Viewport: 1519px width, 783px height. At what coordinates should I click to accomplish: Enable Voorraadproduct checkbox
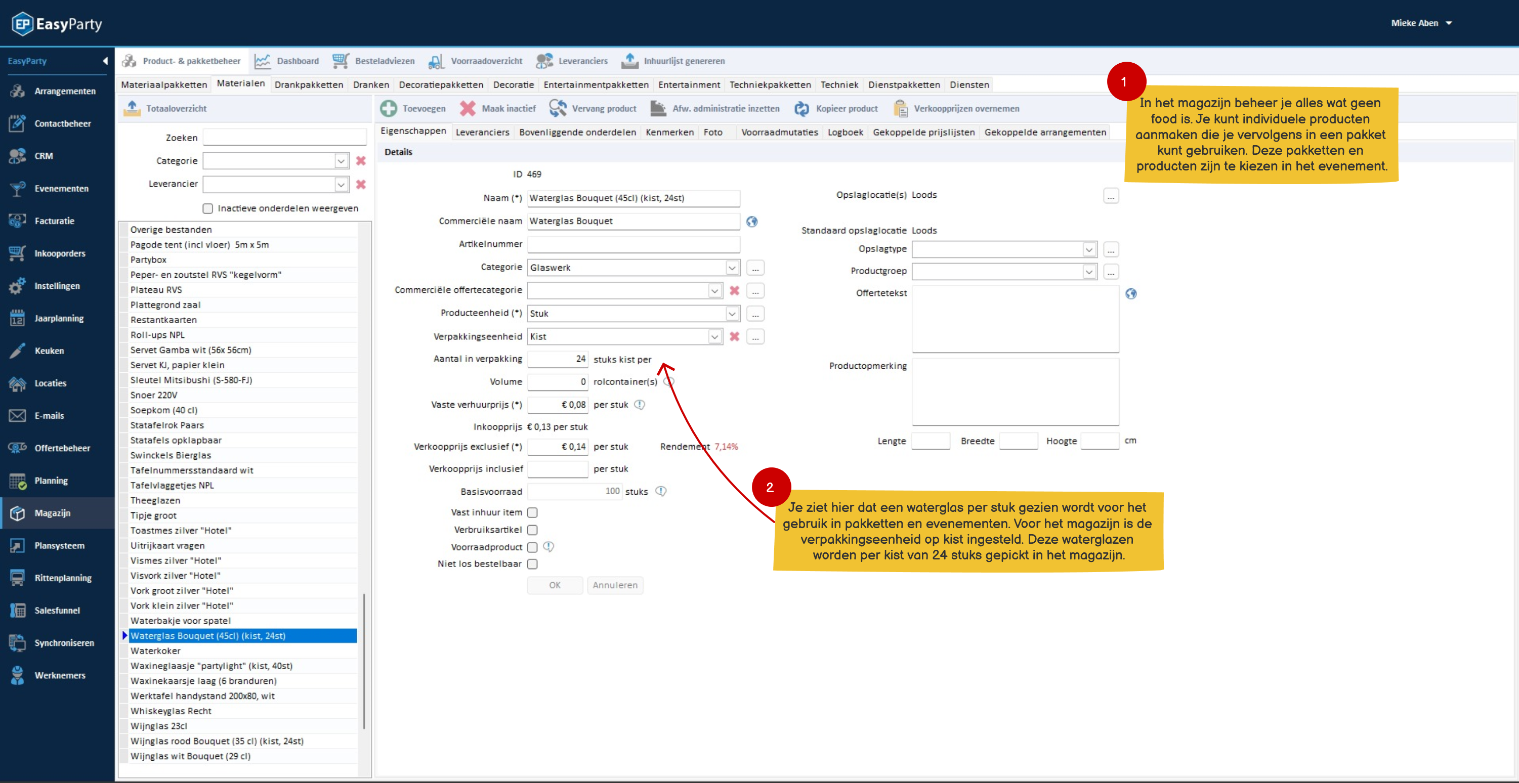(x=532, y=547)
